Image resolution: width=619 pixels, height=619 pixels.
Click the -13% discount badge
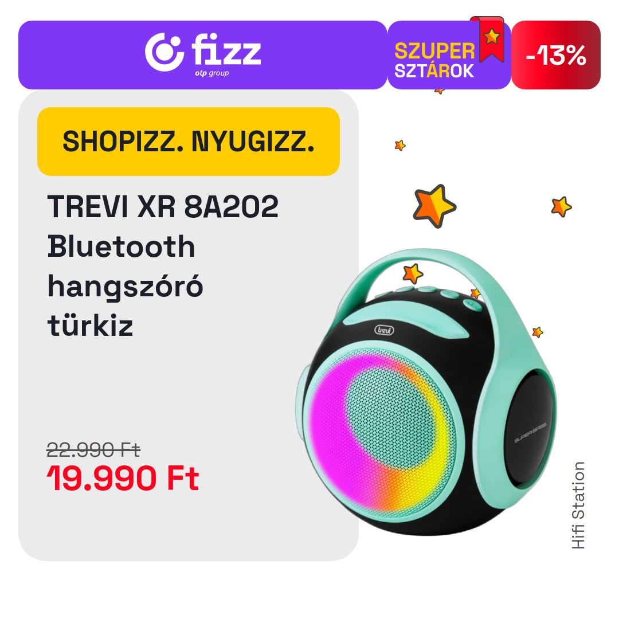point(556,55)
